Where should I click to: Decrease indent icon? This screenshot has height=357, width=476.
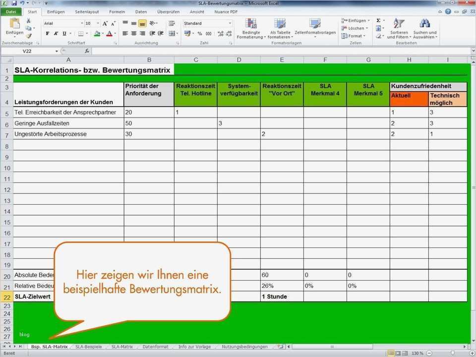[152, 33]
